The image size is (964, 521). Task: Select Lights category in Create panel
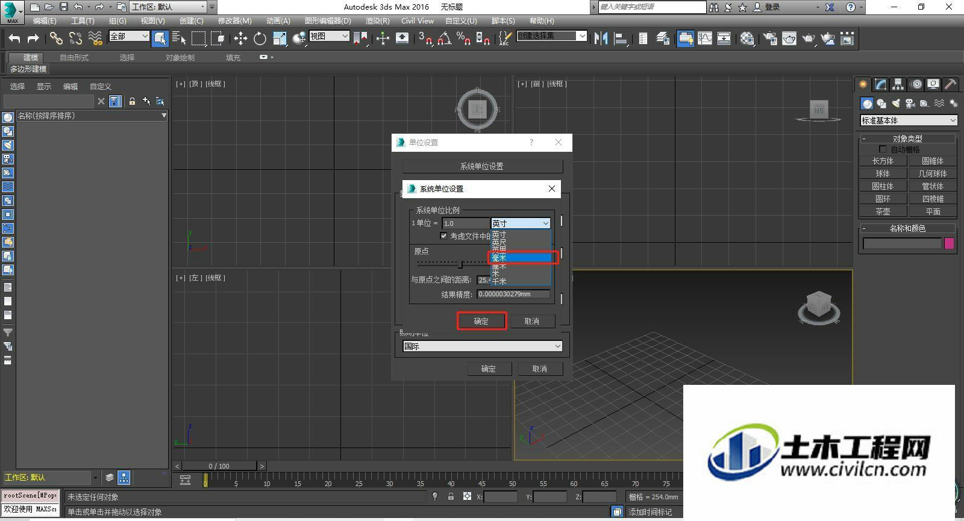tap(896, 104)
